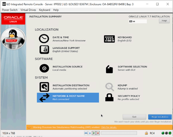
Task: Close the iLO Remote Console window
Action: point(168,4)
